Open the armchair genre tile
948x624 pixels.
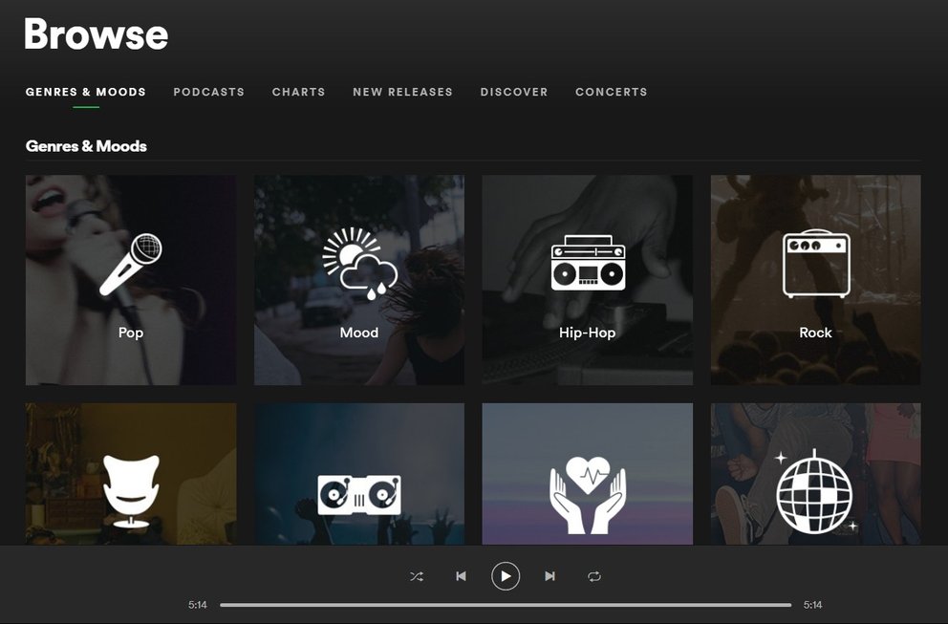coord(131,474)
